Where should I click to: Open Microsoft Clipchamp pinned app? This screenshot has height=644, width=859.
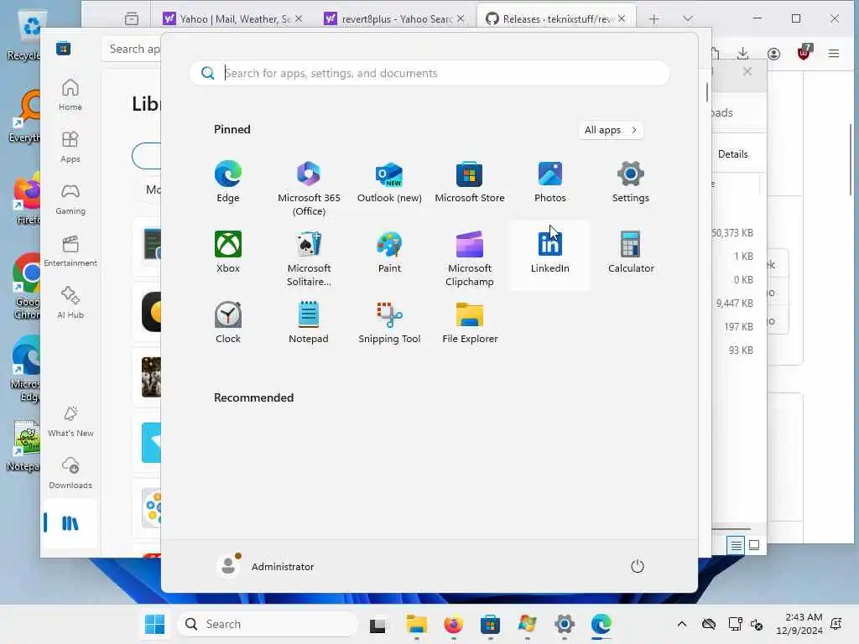click(470, 259)
